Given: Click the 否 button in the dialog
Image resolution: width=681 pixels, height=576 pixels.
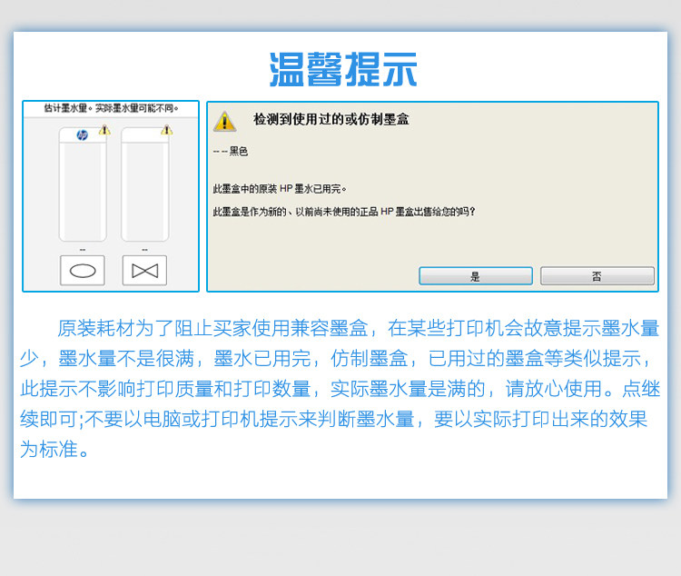Looking at the screenshot, I should [597, 276].
